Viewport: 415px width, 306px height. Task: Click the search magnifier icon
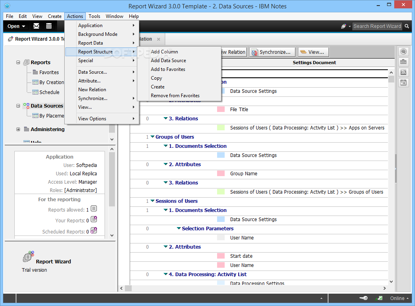[x=407, y=26]
